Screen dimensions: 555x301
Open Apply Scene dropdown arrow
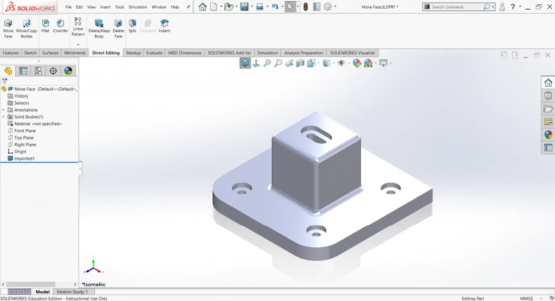click(376, 63)
